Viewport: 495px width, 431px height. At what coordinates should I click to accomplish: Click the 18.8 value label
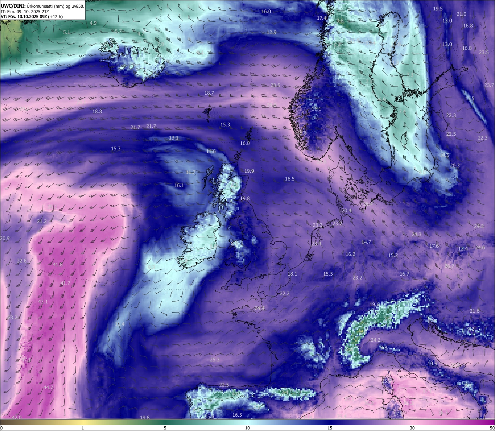pyautogui.click(x=97, y=112)
